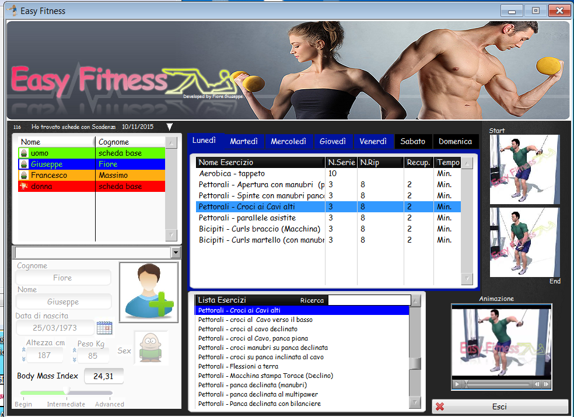The image size is (574, 417).
Task: Click the Start position exercise image
Action: coord(524,169)
